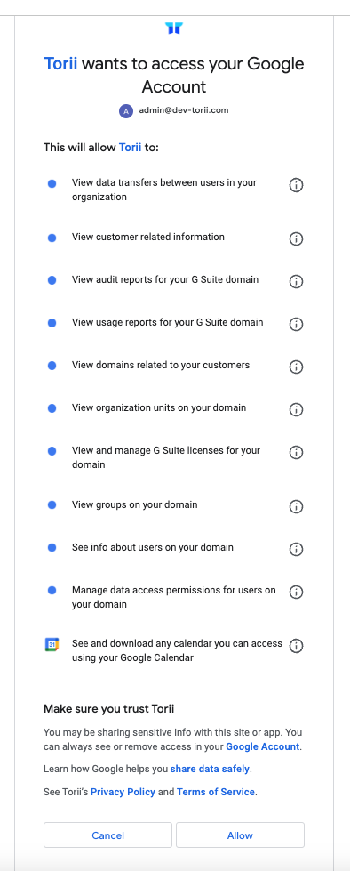This screenshot has width=350, height=871.
Task: Click the Torii logo icon at top
Action: pyautogui.click(x=174, y=28)
